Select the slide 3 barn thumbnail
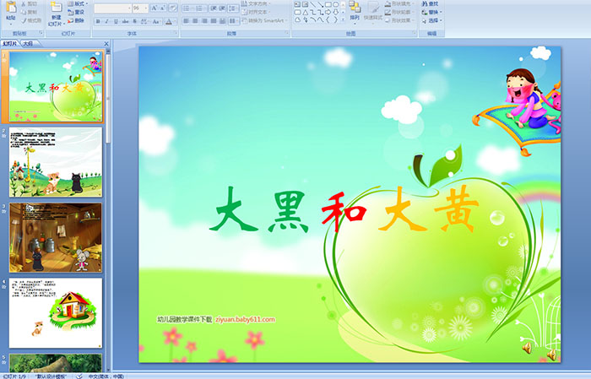Image resolution: width=591 pixels, height=379 pixels. point(56,225)
